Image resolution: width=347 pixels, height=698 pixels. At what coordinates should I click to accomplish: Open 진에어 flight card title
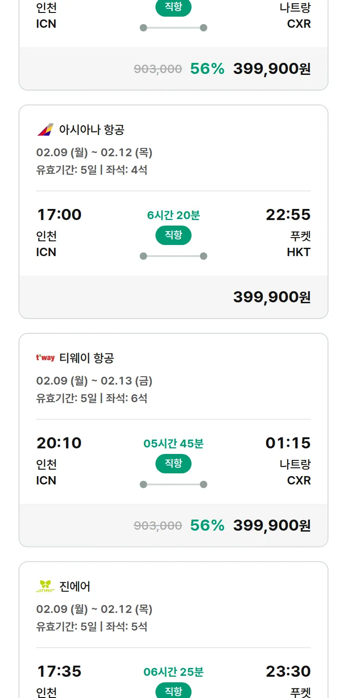click(x=75, y=586)
